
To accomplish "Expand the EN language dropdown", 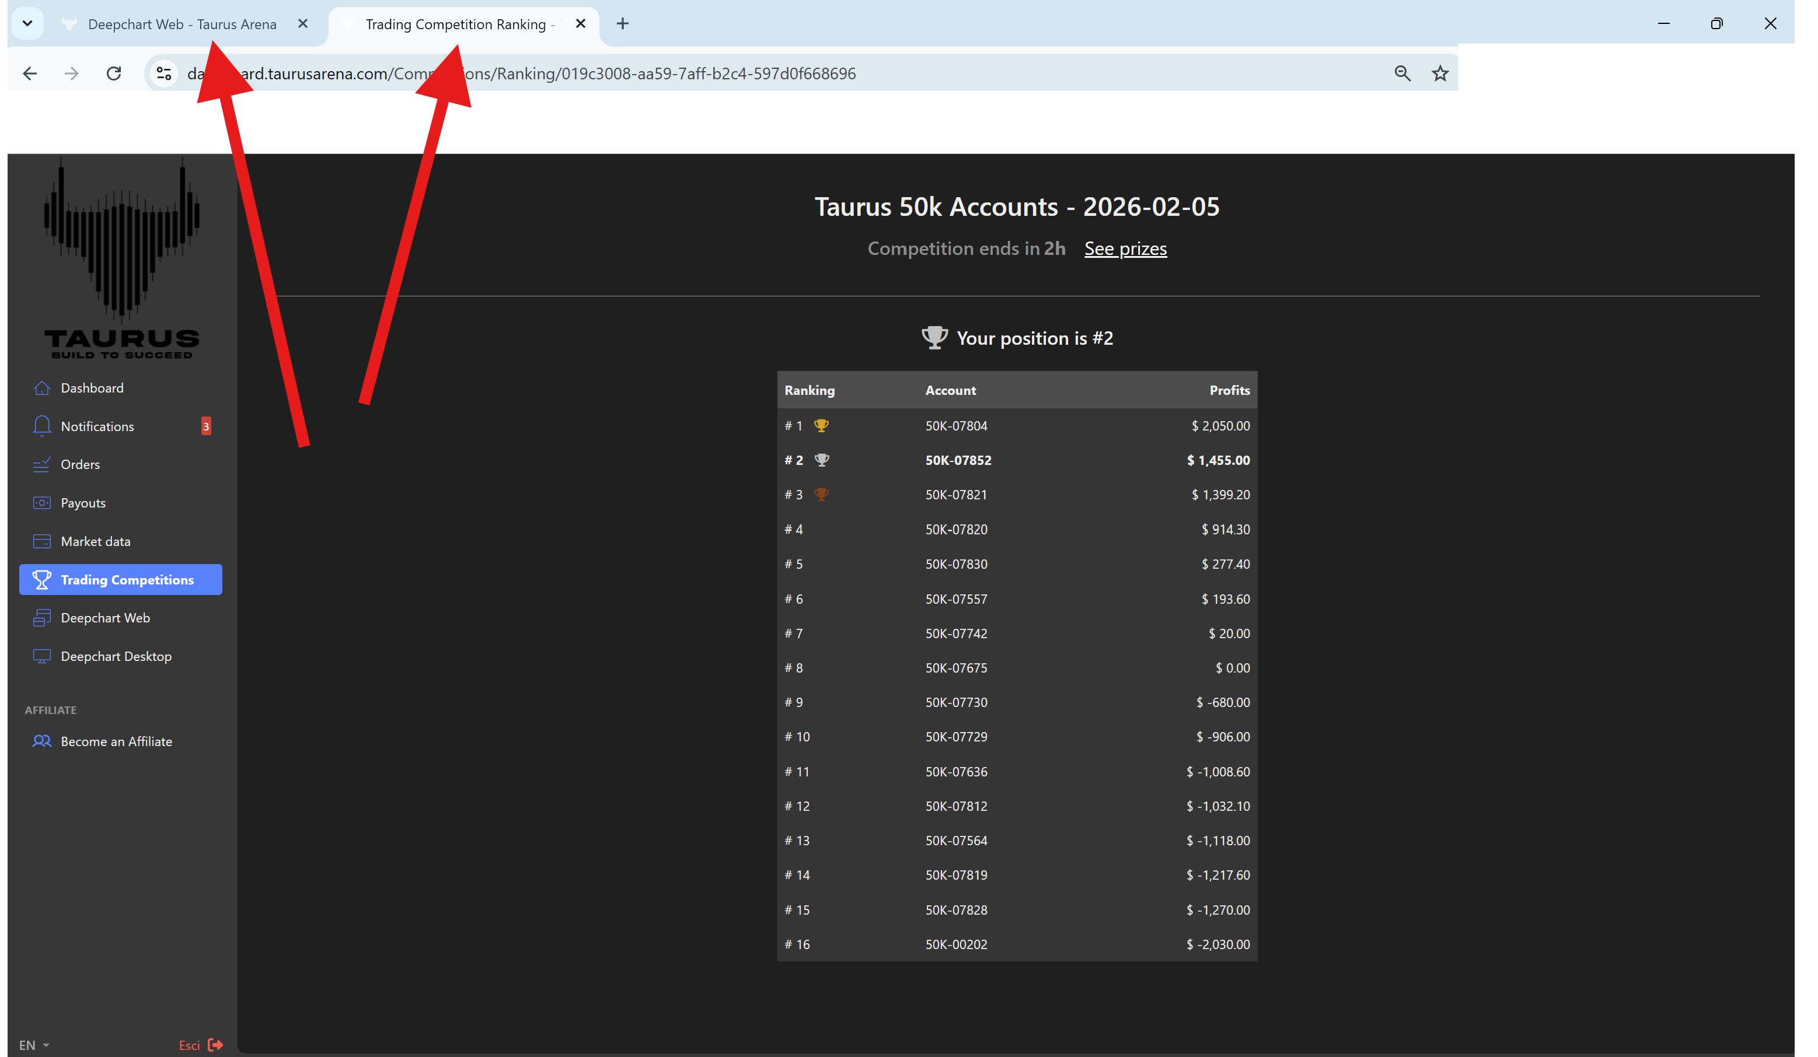I will pyautogui.click(x=34, y=1045).
